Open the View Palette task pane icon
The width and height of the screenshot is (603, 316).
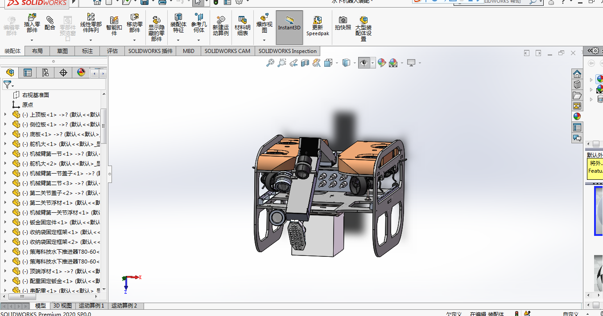pos(577,106)
